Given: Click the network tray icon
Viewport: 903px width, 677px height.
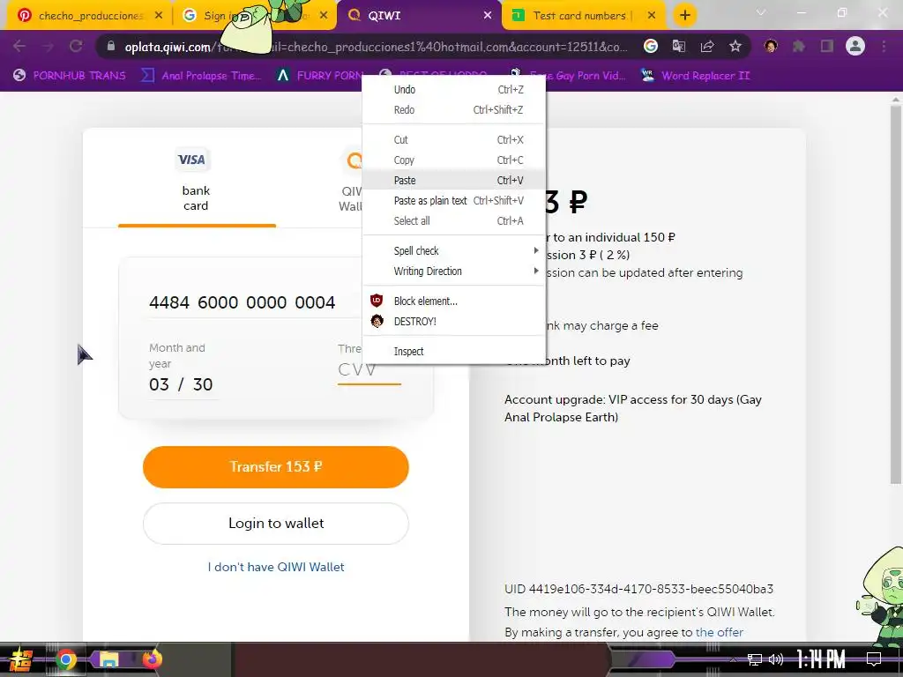Looking at the screenshot, I should [755, 659].
